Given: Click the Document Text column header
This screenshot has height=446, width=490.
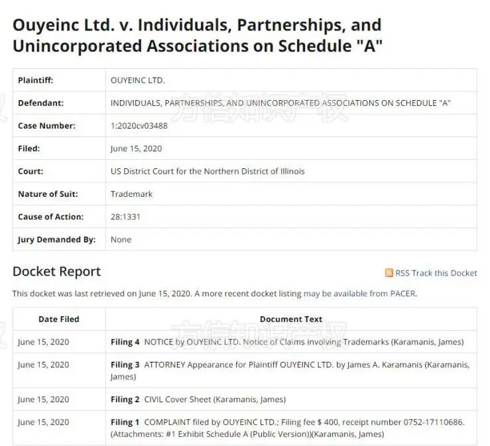Looking at the screenshot, I should point(291,319).
